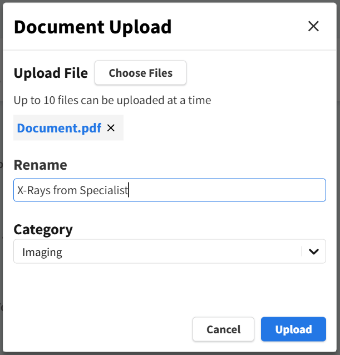Click the separator line beside the Category chevron
Viewport: 340px width, 355px height.
click(x=302, y=252)
